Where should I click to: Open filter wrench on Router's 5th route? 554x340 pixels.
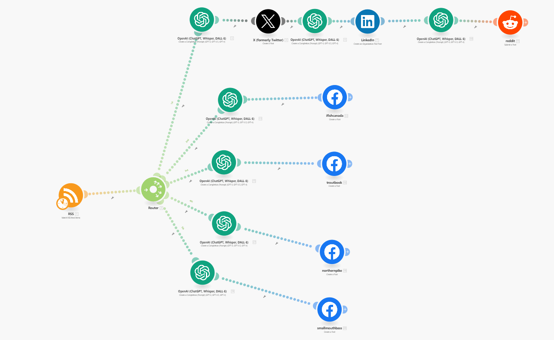[173, 234]
